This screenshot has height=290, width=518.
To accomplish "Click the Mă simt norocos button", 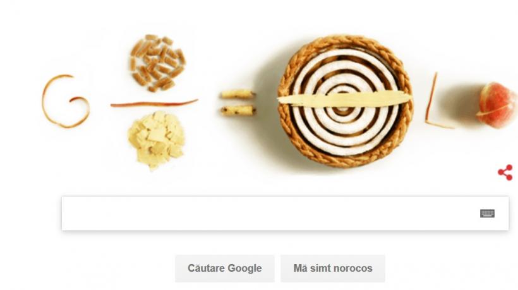I will [x=333, y=268].
